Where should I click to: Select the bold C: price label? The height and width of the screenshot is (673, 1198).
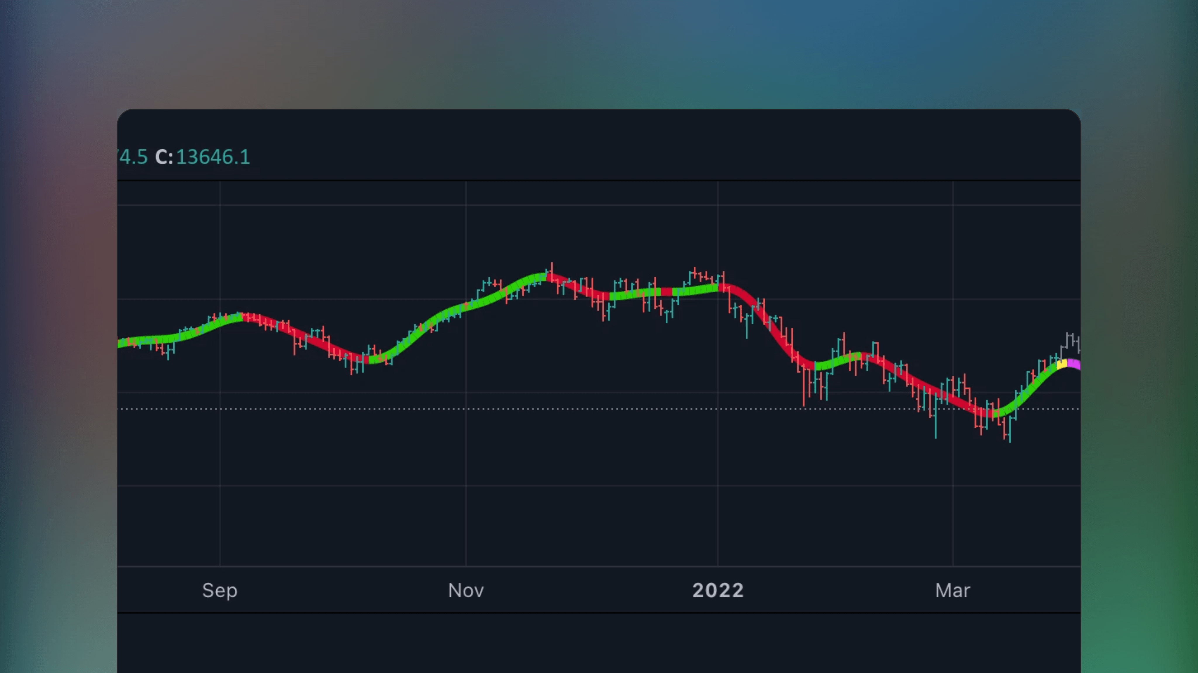164,157
